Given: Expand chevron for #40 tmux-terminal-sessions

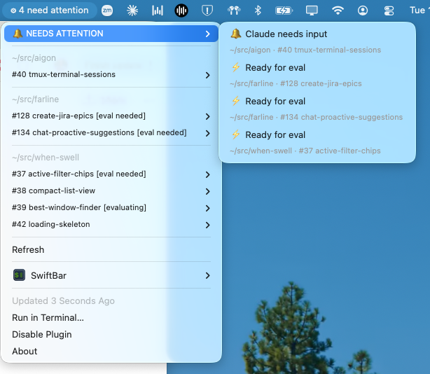Looking at the screenshot, I should click(x=207, y=75).
